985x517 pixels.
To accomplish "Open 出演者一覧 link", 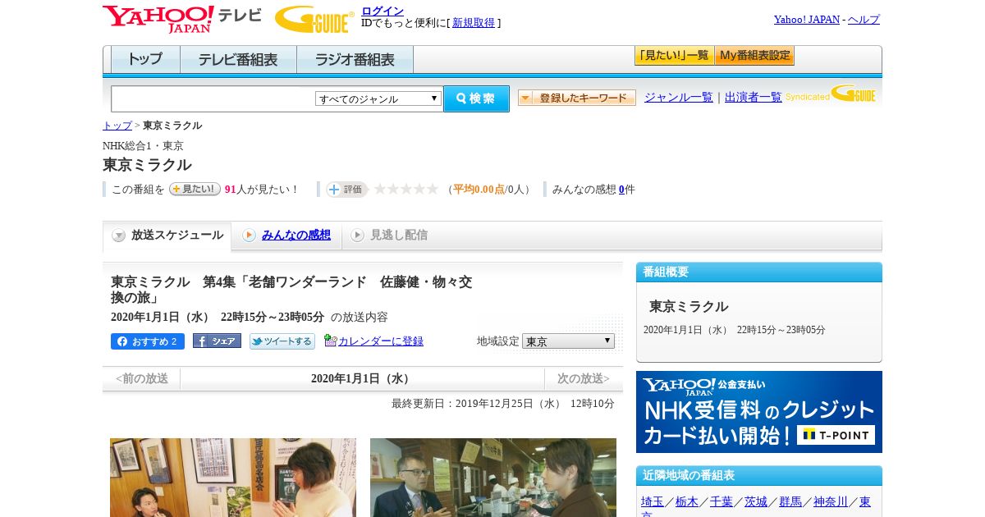I will 754,98.
